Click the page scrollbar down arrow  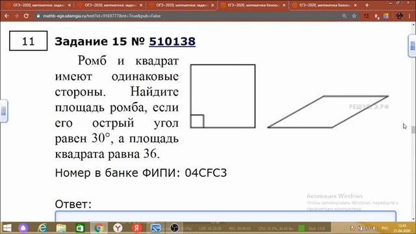(x=413, y=219)
